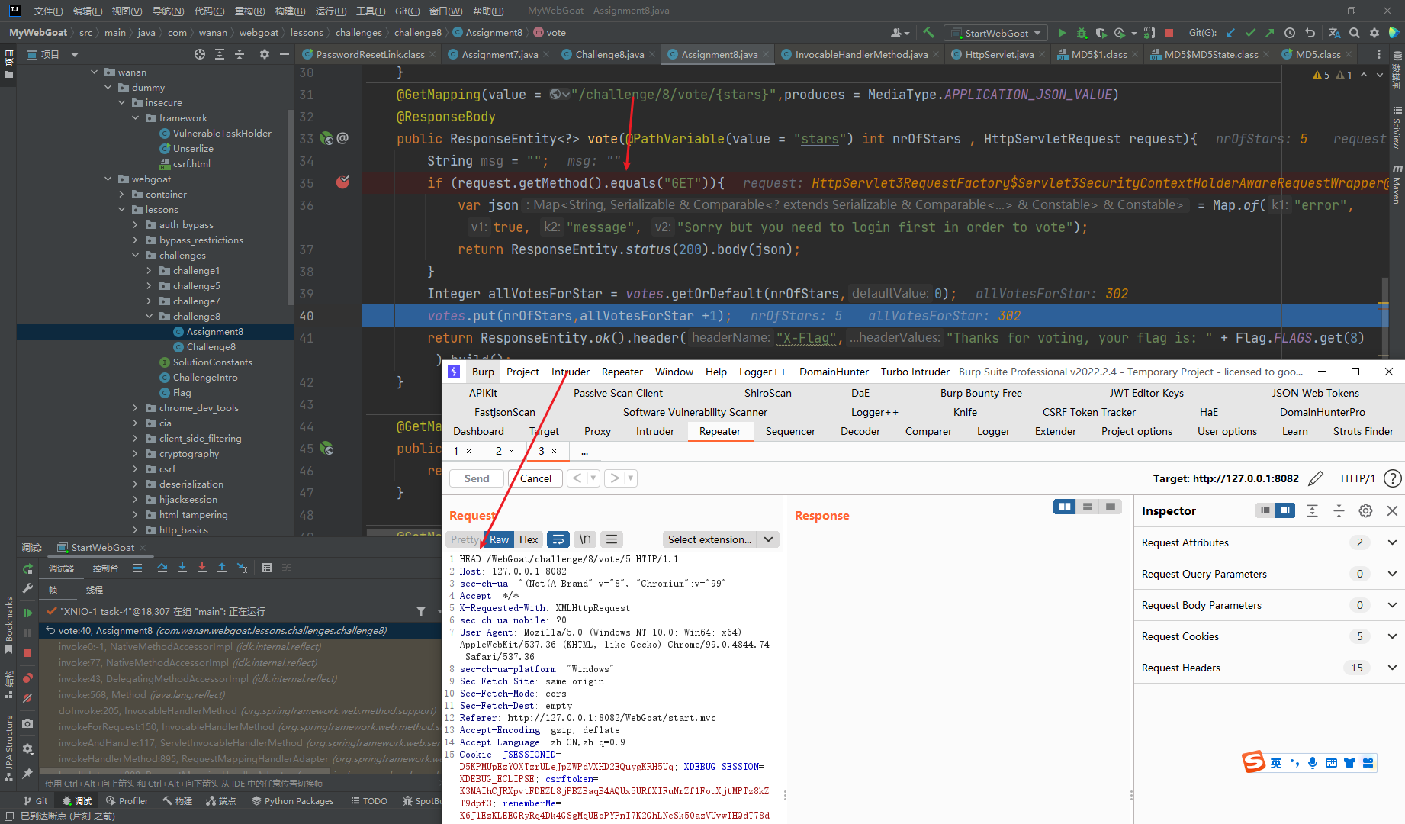Step over in the debugger toolbar
Image resolution: width=1405 pixels, height=824 pixels.
coord(162,568)
